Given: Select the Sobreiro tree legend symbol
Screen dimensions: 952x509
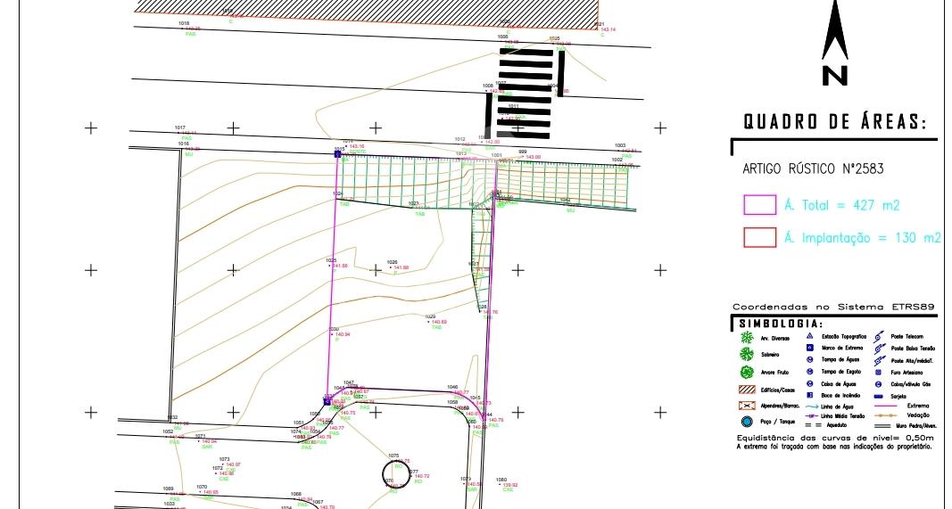Looking at the screenshot, I should [747, 354].
